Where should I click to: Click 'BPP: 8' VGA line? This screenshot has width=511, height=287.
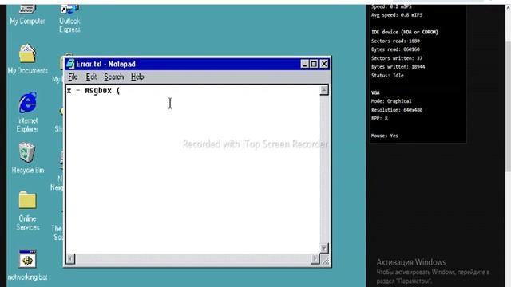coord(379,119)
